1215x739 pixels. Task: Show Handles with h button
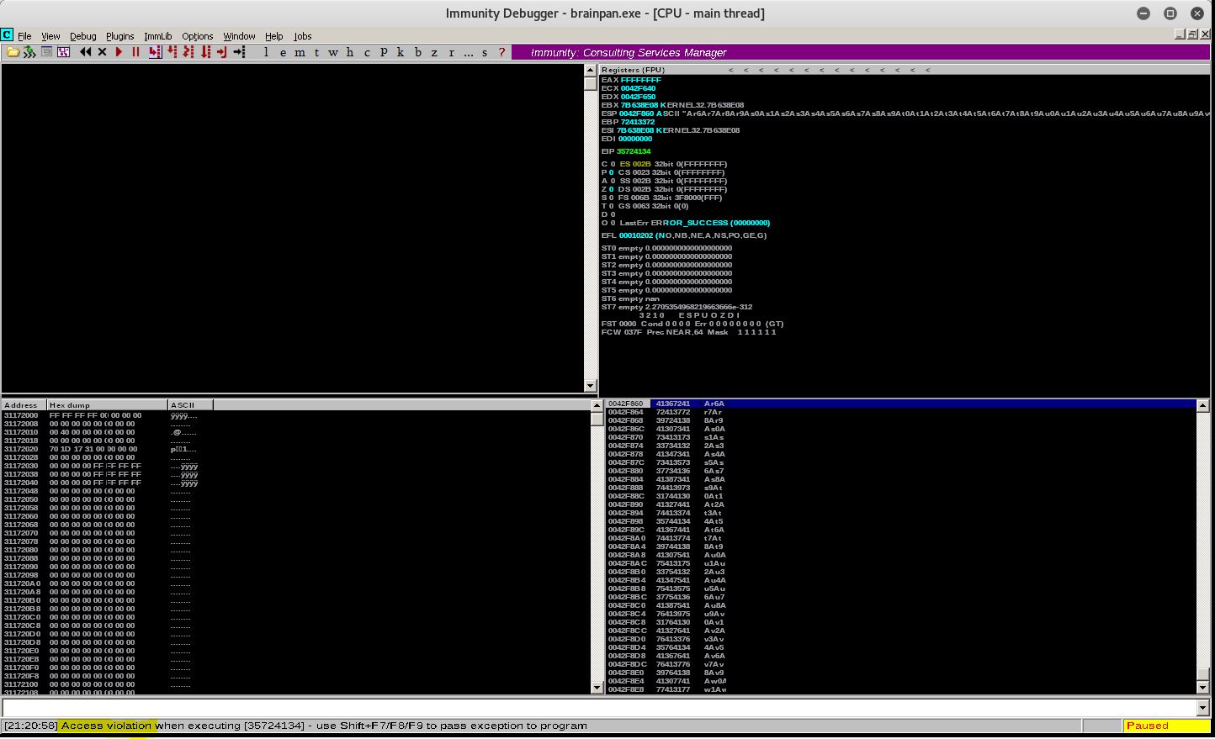[x=350, y=52]
